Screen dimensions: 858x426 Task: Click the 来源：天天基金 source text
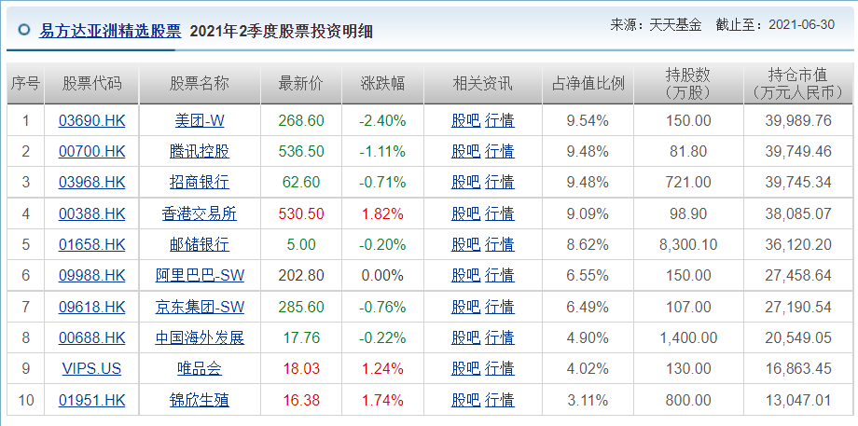(x=656, y=24)
